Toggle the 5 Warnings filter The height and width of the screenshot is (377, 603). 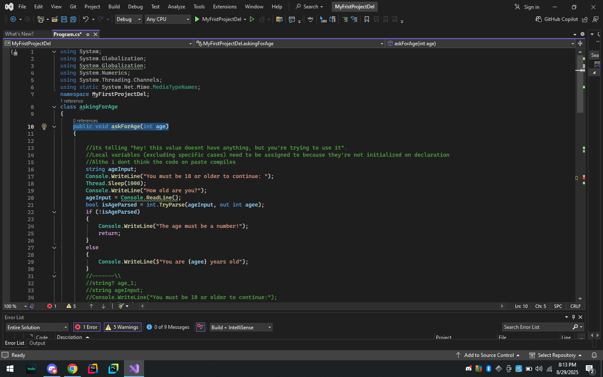click(x=122, y=327)
